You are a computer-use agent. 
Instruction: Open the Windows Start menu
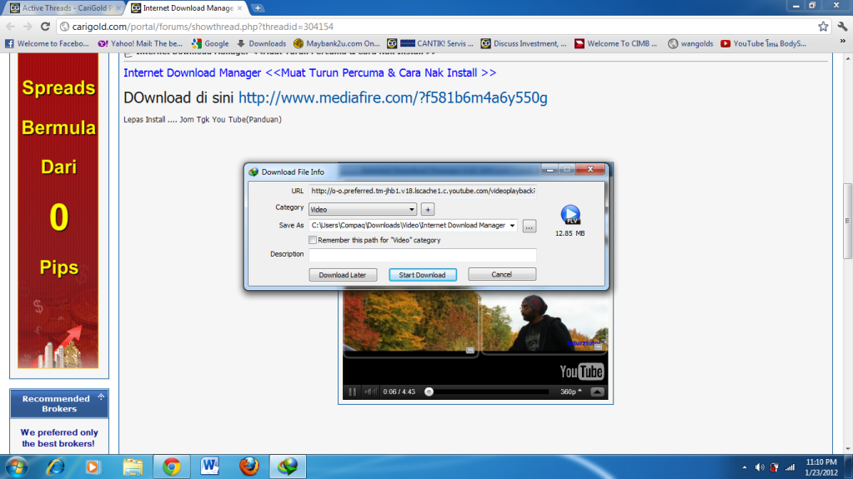pyautogui.click(x=17, y=467)
